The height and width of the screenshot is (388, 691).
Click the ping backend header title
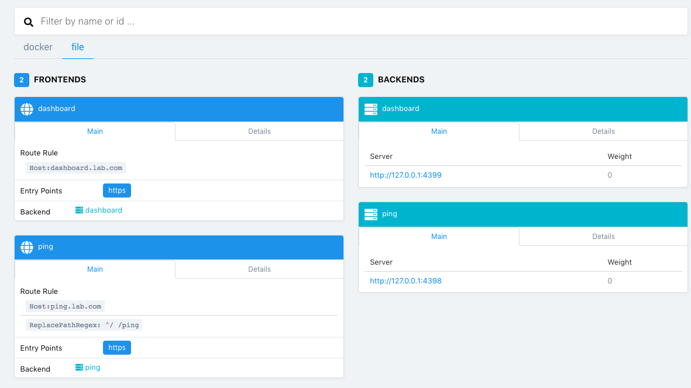tap(390, 214)
